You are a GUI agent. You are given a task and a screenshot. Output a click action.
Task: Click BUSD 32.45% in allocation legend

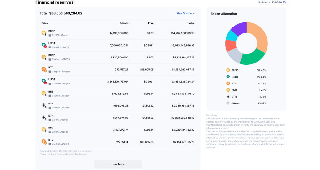tap(246, 70)
